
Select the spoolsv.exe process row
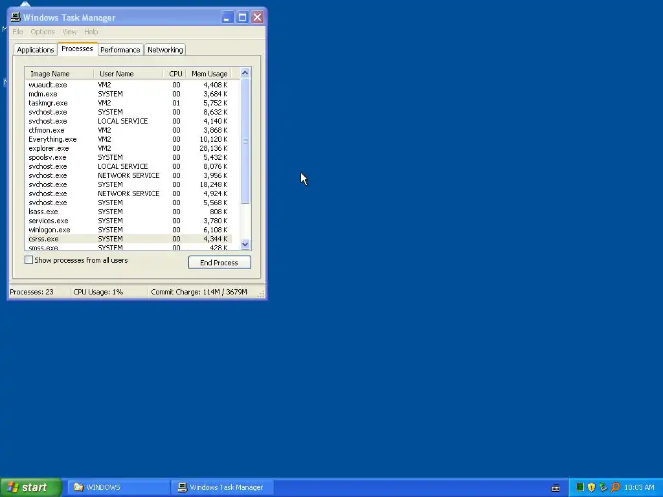(129, 157)
